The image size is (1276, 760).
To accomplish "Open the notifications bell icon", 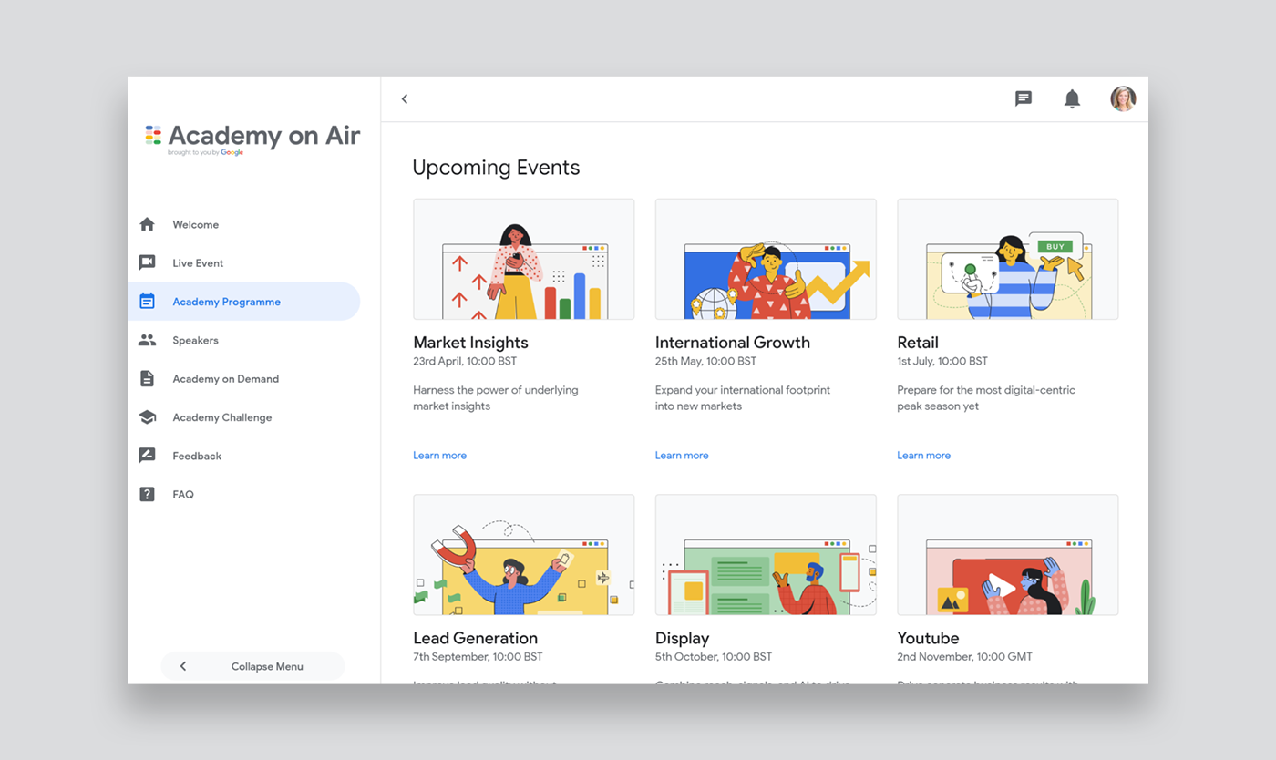I will [x=1073, y=98].
